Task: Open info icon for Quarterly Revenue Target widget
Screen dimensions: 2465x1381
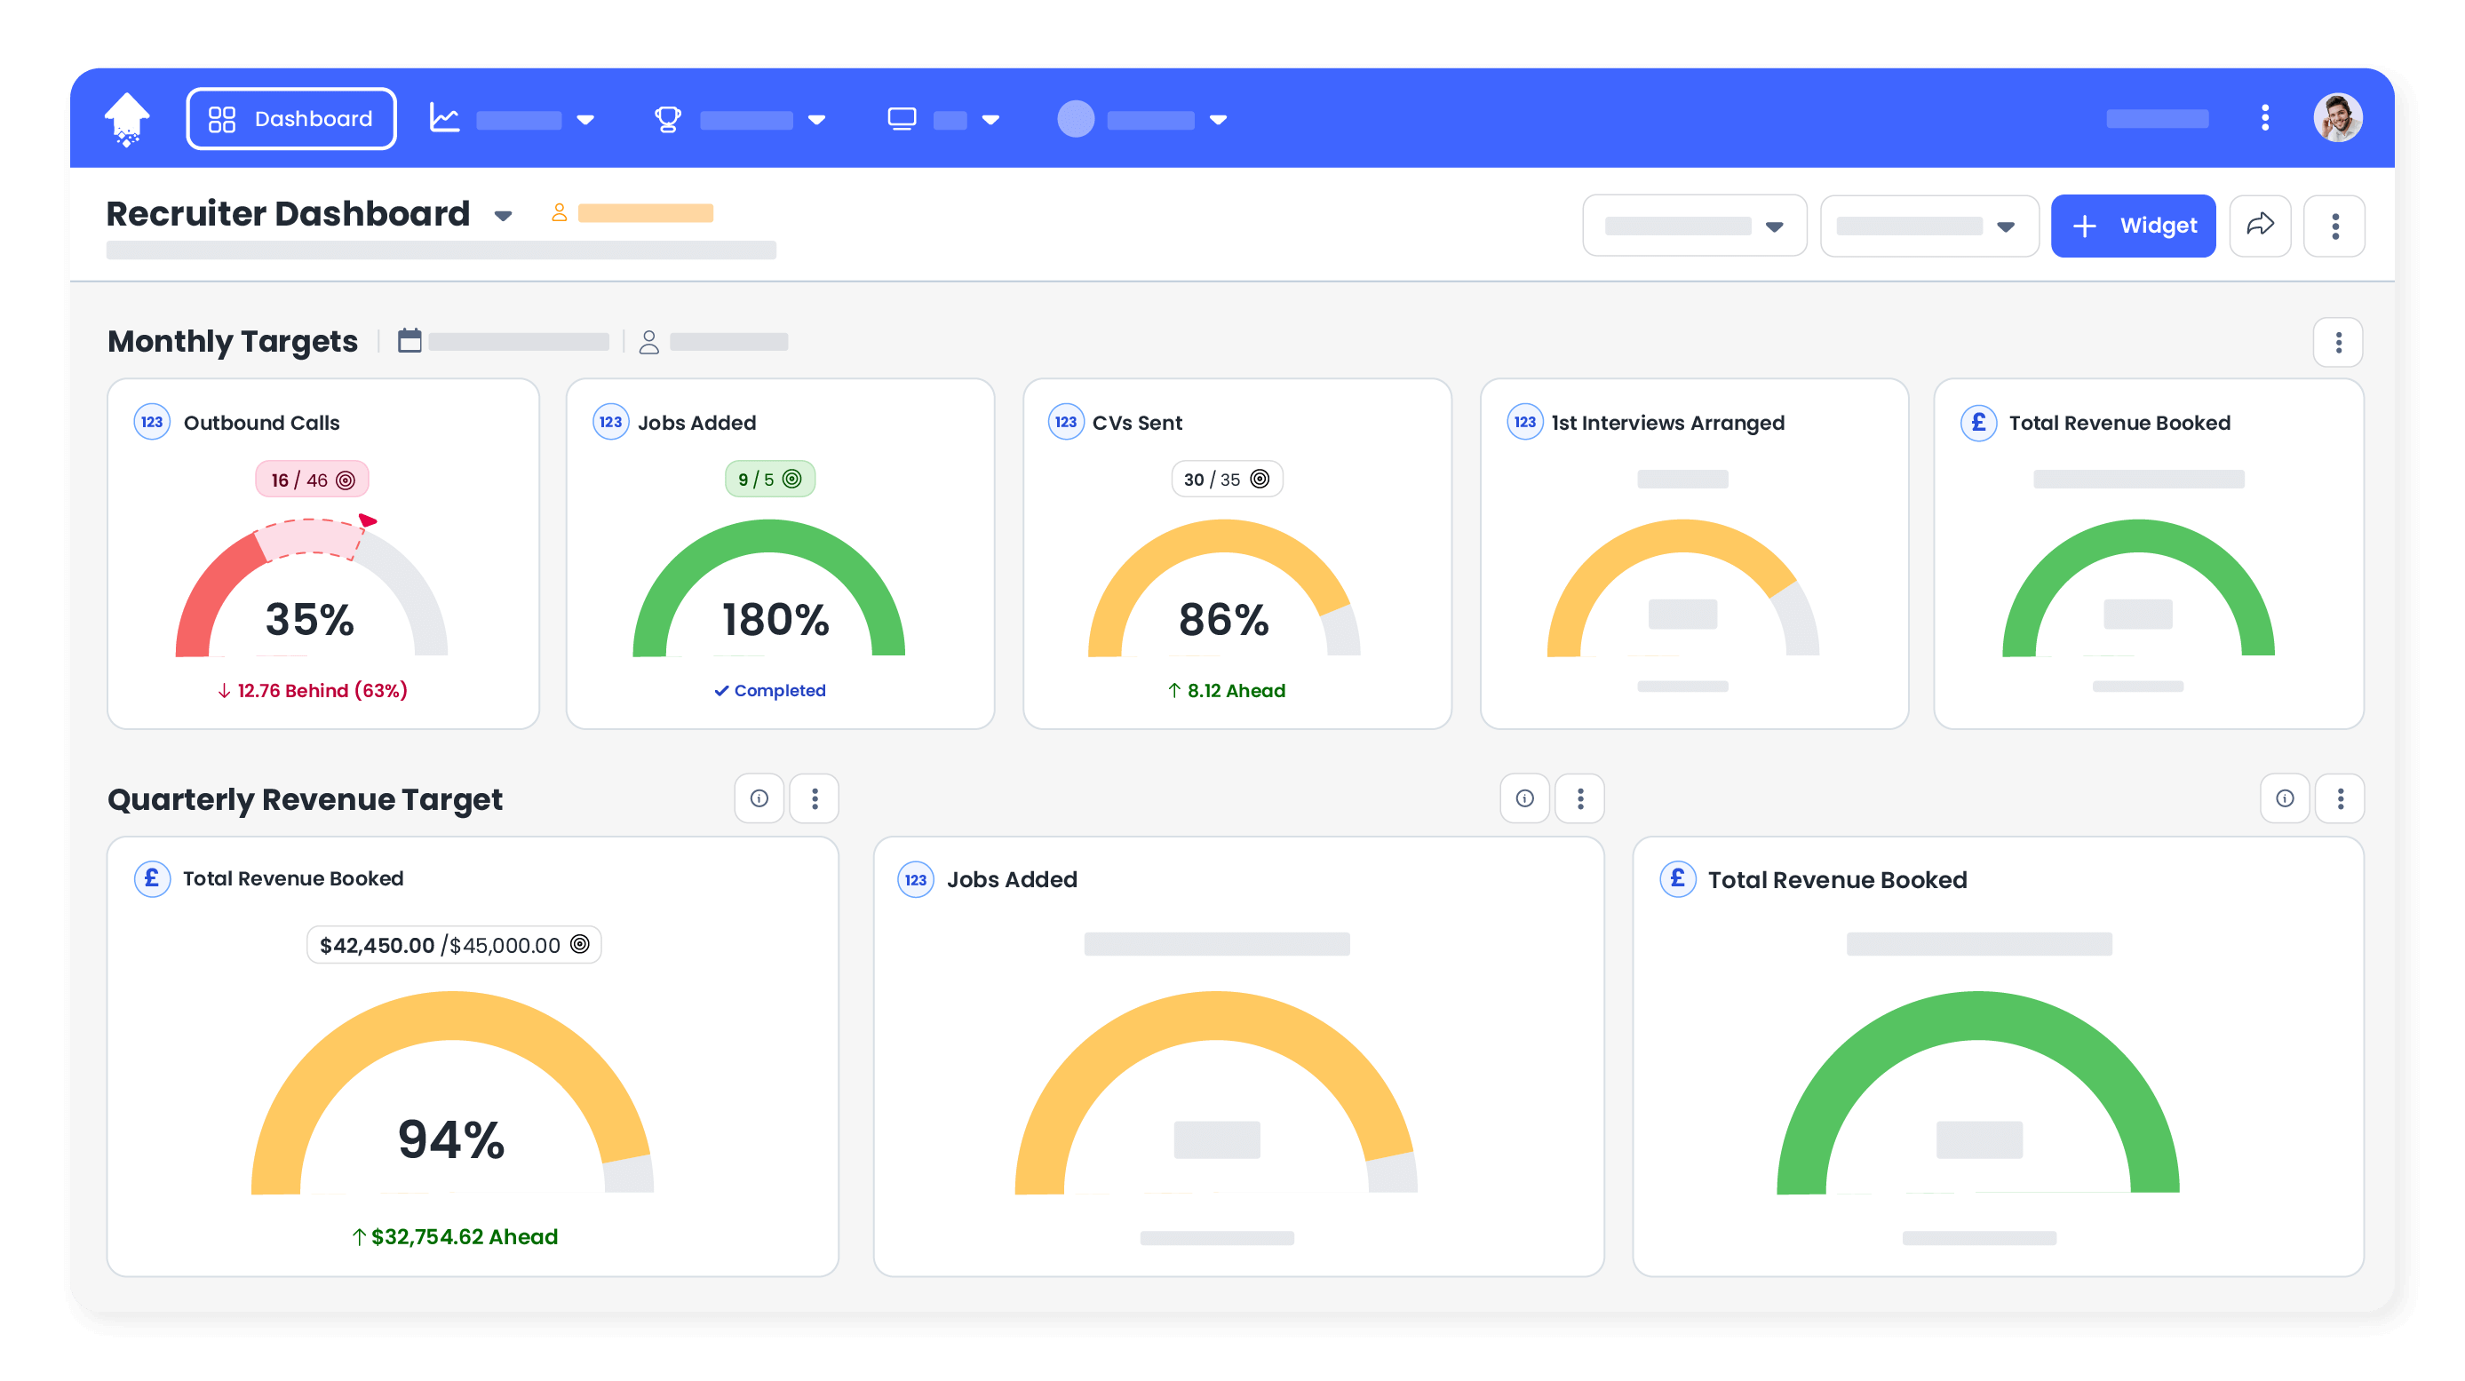Action: (759, 798)
